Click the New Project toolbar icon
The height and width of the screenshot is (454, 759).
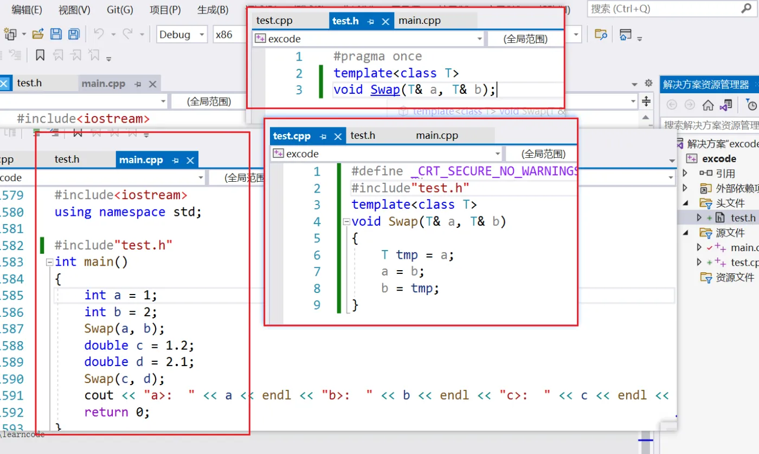(10, 35)
